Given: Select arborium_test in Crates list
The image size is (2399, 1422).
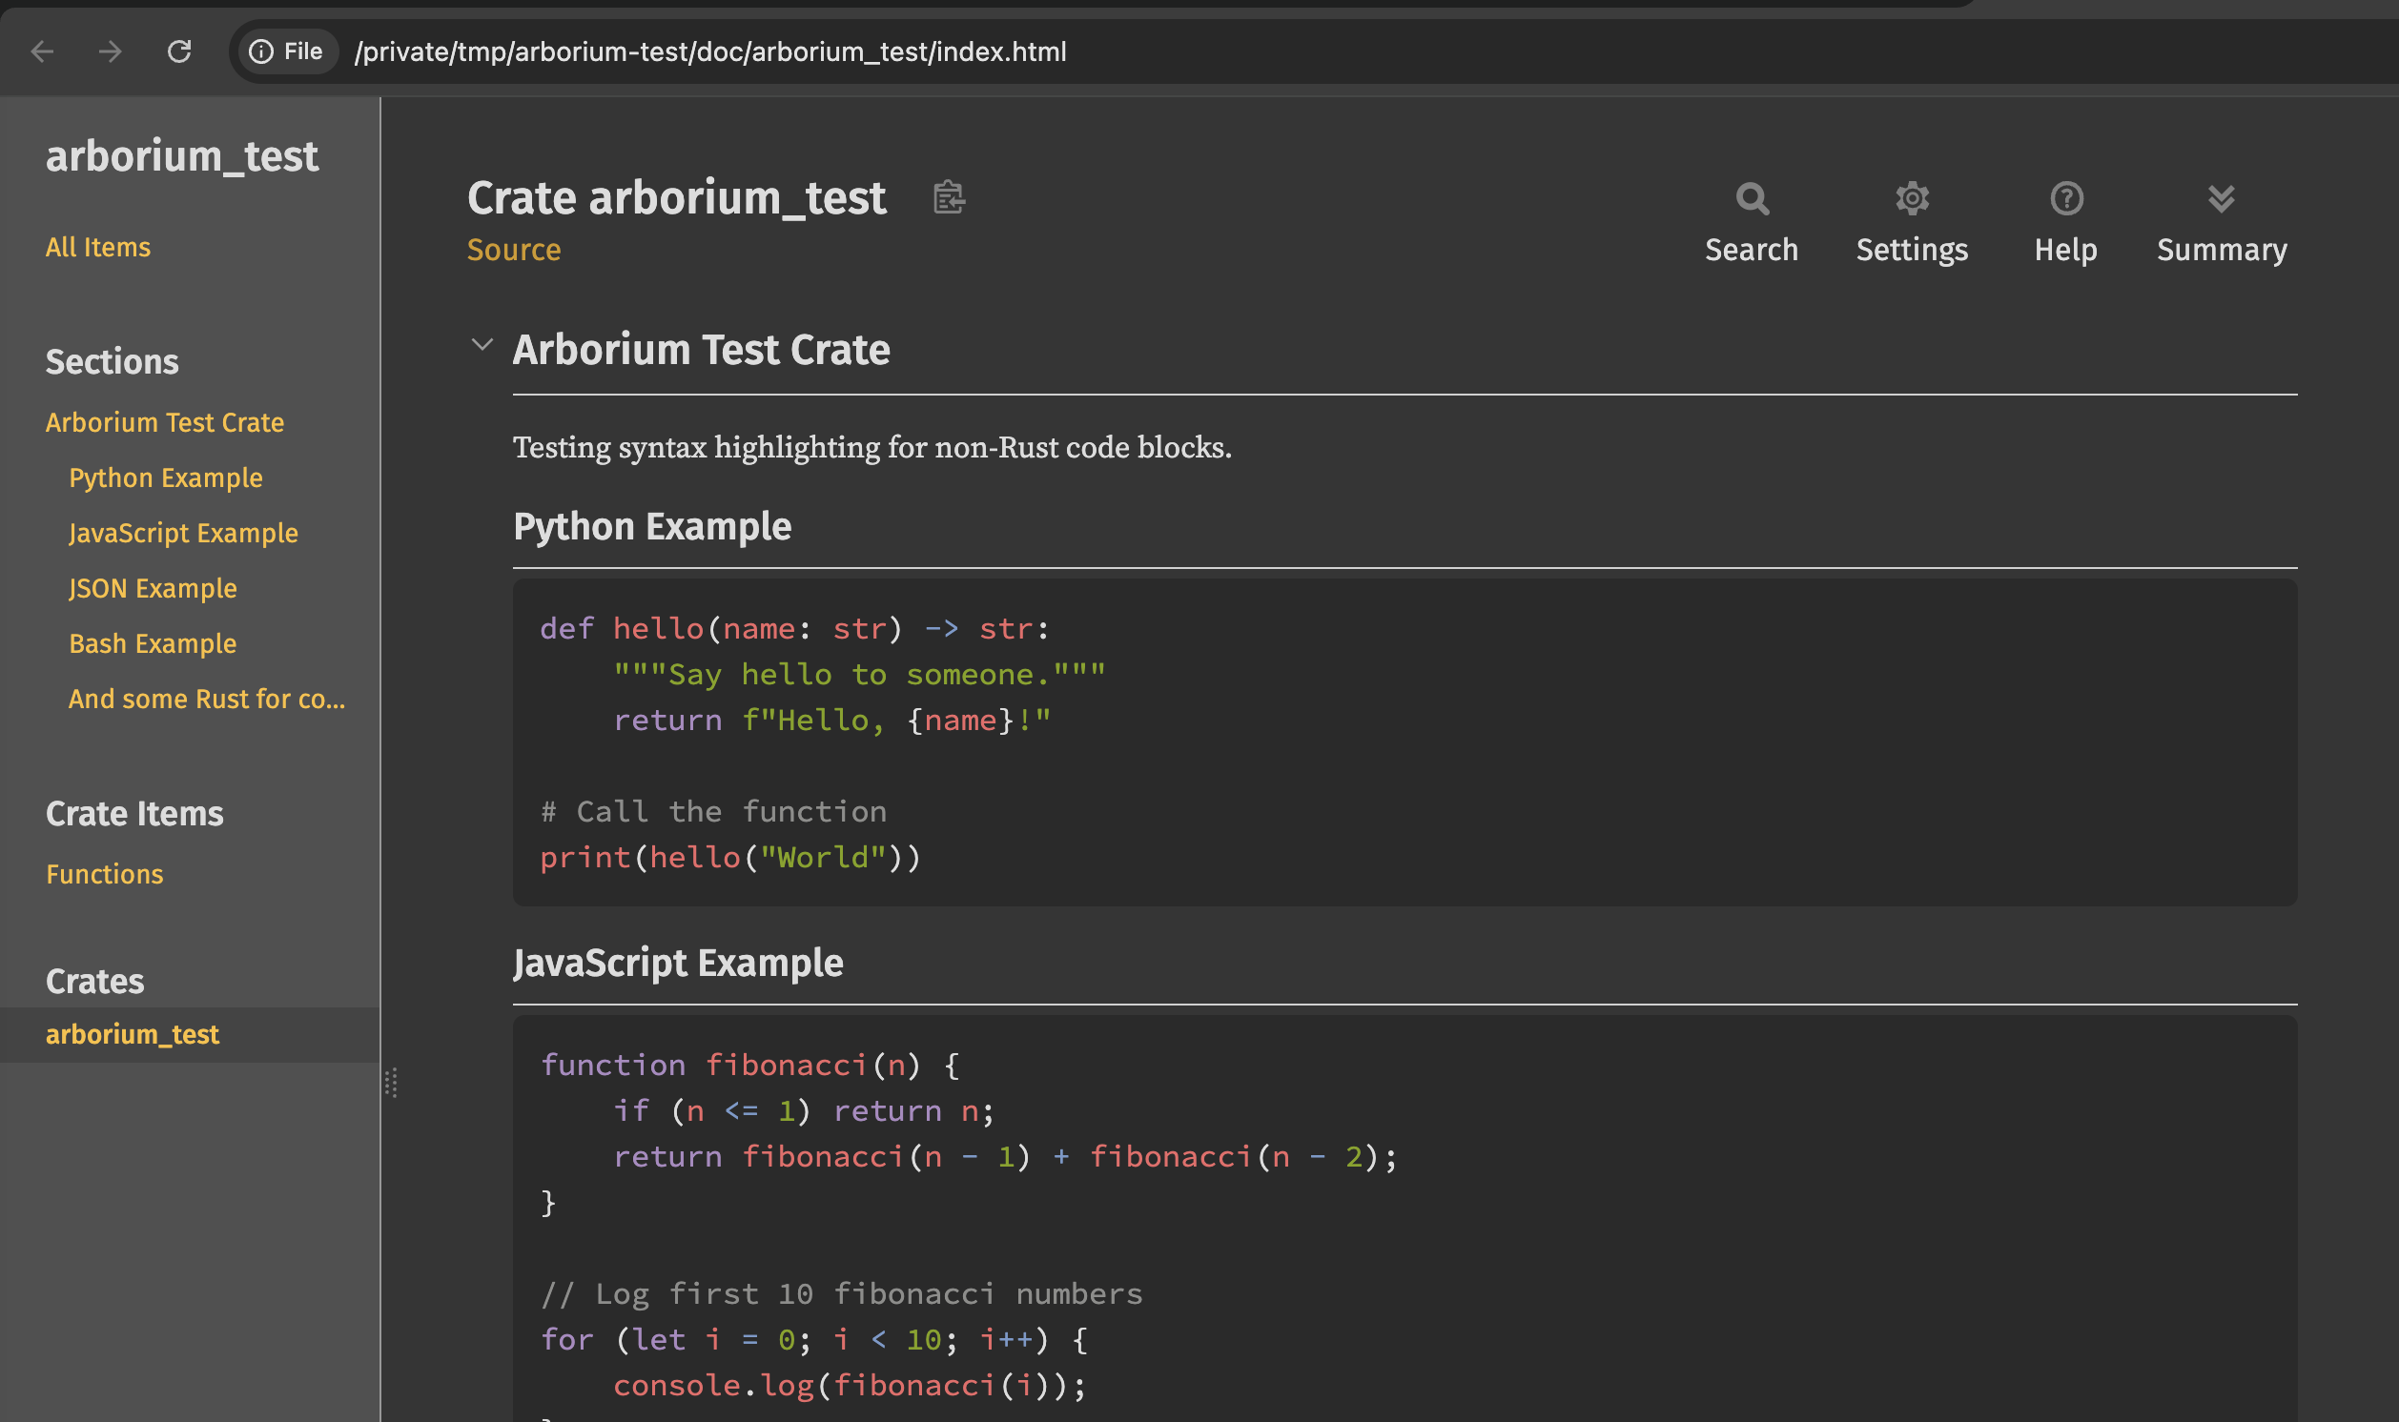Looking at the screenshot, I should [133, 1034].
